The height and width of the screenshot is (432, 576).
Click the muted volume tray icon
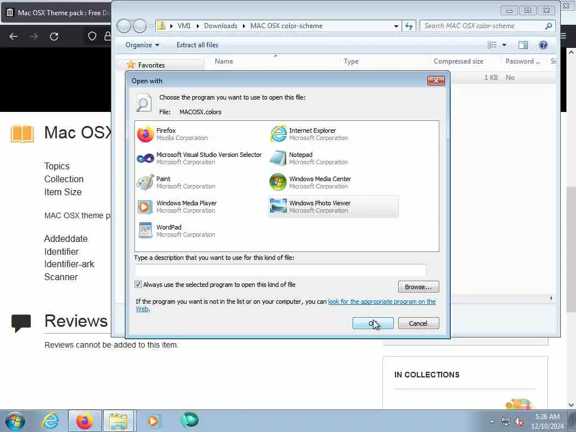point(519,422)
